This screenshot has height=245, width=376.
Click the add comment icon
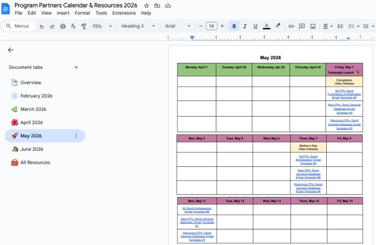[x=302, y=26]
